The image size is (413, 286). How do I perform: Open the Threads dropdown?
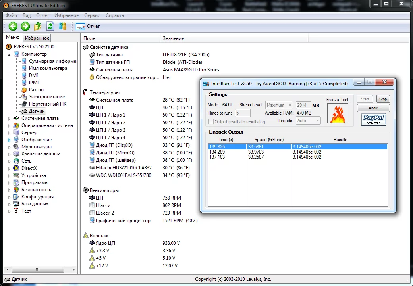tap(308, 121)
